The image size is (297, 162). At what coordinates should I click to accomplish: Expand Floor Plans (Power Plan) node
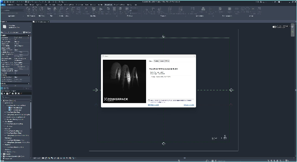(x=5, y=133)
